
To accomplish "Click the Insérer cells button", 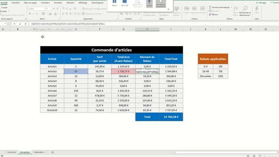I will tap(187, 10).
